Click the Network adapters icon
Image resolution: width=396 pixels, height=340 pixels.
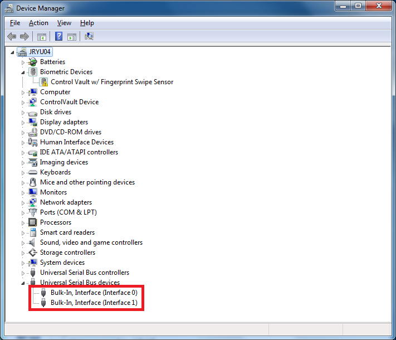pos(32,202)
